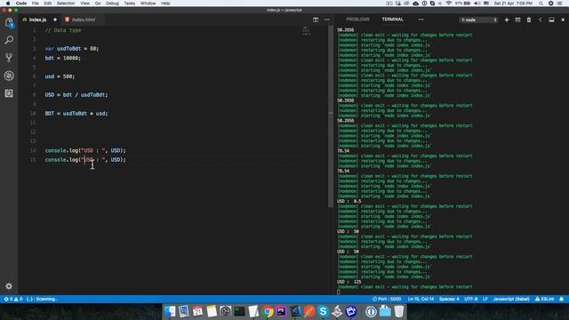Open the Manage gear in the activity bar
The width and height of the screenshot is (569, 320).
click(9, 286)
